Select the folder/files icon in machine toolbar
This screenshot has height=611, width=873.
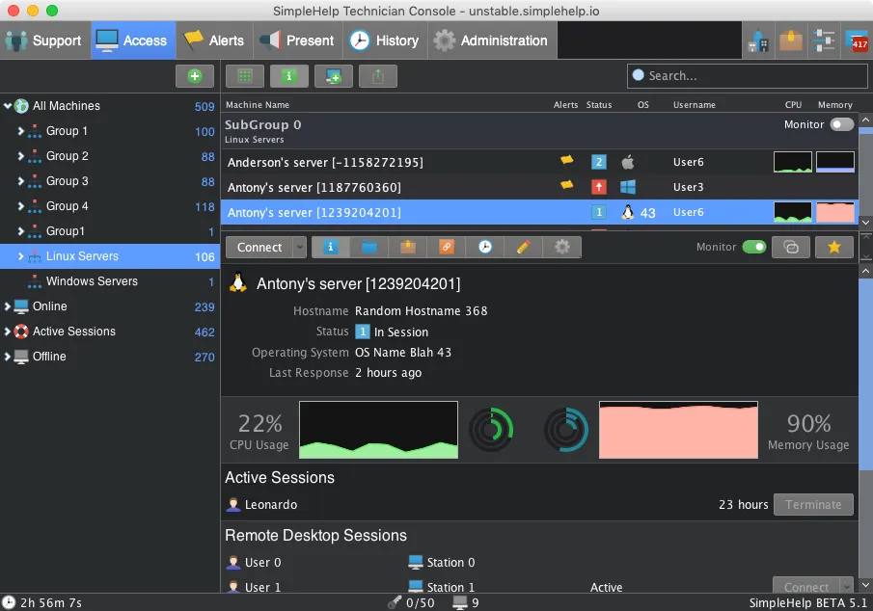coord(368,247)
